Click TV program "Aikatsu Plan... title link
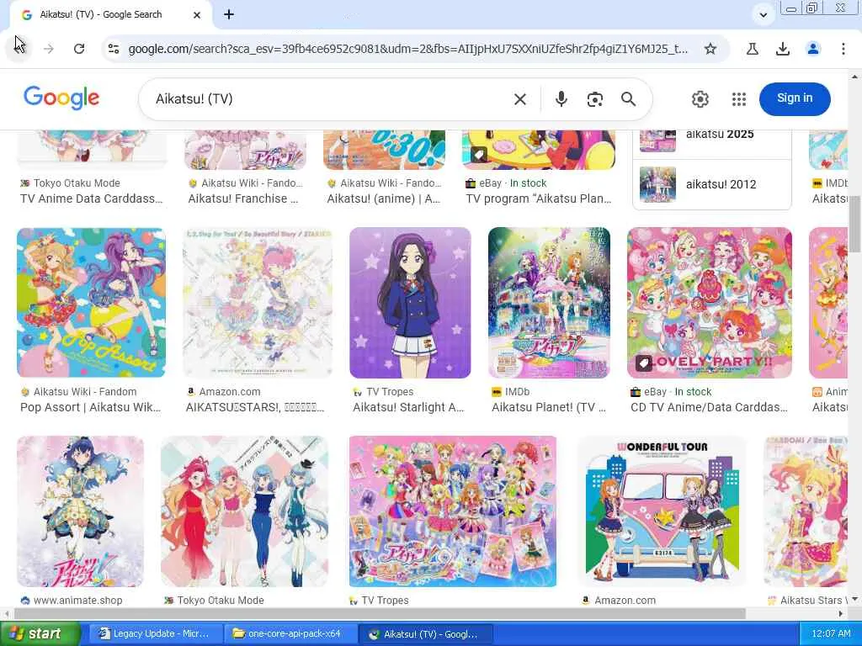Image resolution: width=862 pixels, height=646 pixels. pos(538,199)
